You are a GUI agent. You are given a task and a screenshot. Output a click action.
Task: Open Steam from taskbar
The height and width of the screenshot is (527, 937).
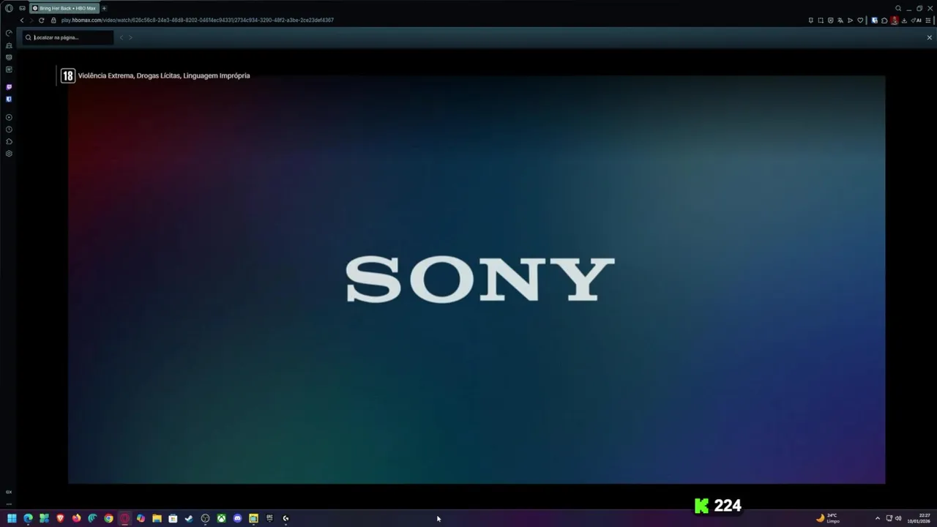click(x=189, y=518)
